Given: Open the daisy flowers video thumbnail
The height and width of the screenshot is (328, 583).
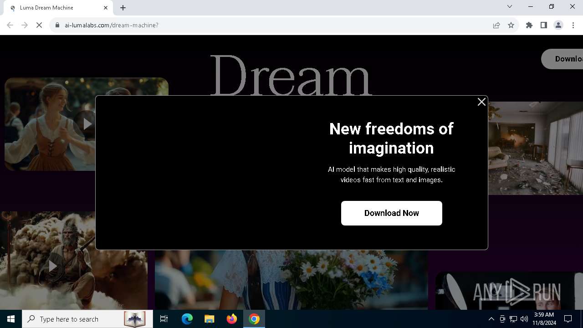Looking at the screenshot, I should [x=291, y=280].
